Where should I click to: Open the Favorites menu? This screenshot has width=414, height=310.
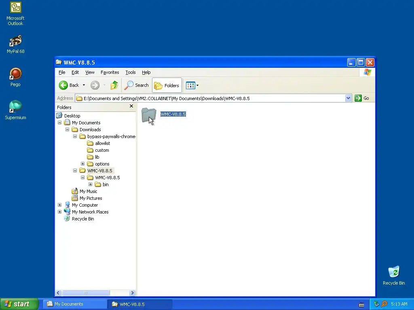(x=110, y=72)
